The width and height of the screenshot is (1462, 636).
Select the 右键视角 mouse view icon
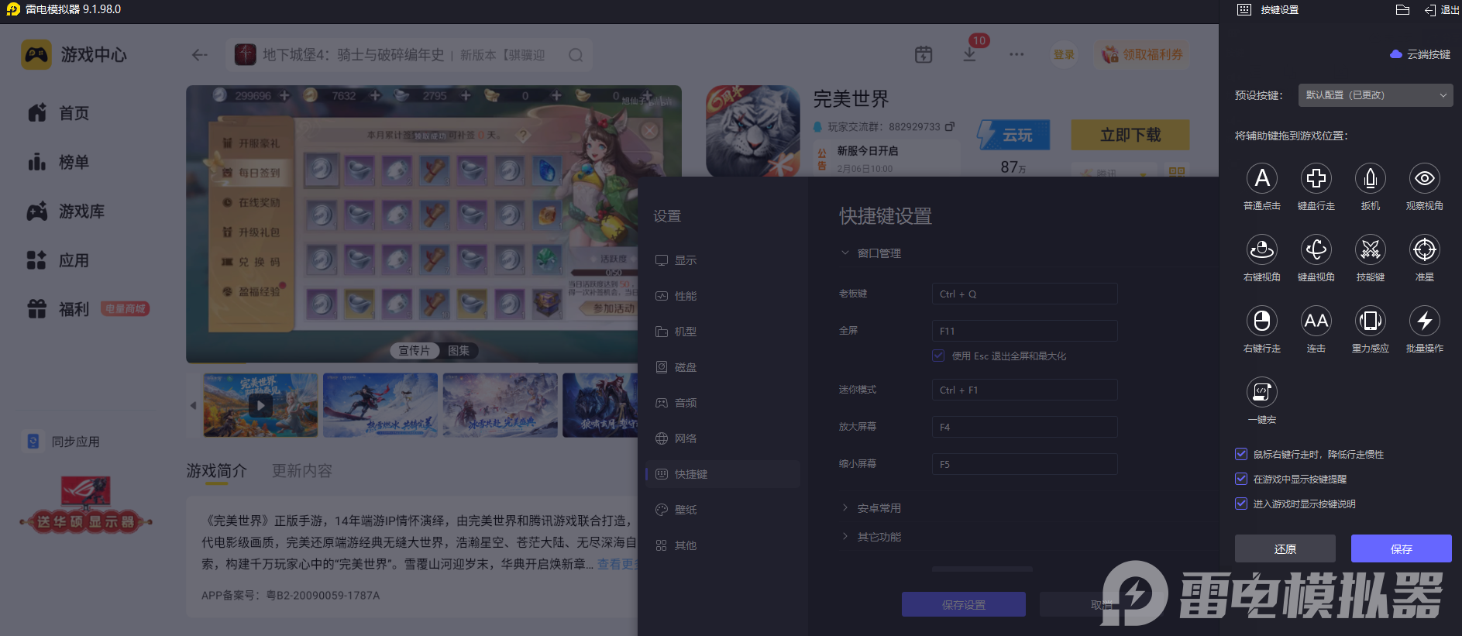(1261, 249)
